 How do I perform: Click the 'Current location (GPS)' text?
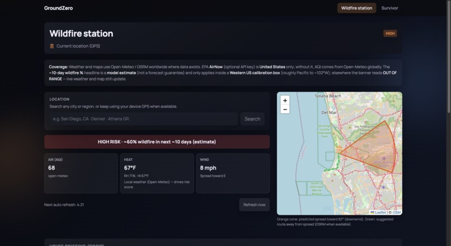(78, 46)
